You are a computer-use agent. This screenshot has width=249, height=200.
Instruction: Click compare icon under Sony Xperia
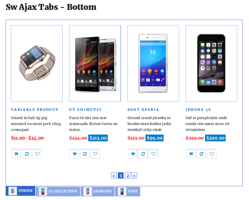[143, 154]
